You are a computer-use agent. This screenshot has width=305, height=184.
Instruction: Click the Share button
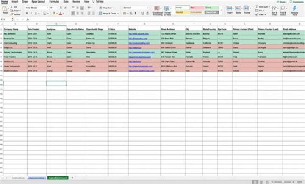[281, 2]
